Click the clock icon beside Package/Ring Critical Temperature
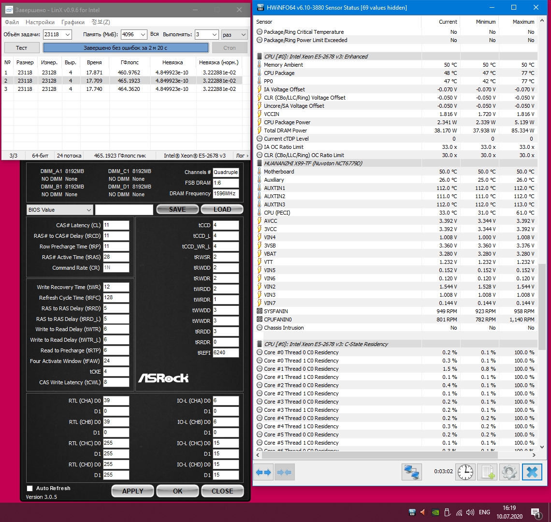551x522 pixels. pos(260,31)
